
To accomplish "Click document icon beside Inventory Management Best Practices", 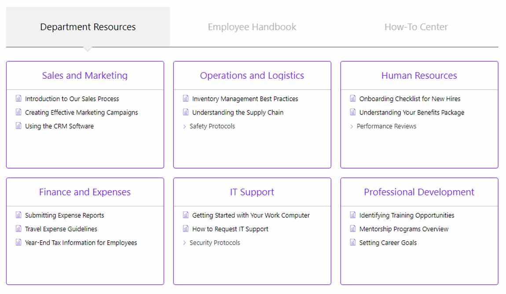I will pyautogui.click(x=186, y=99).
